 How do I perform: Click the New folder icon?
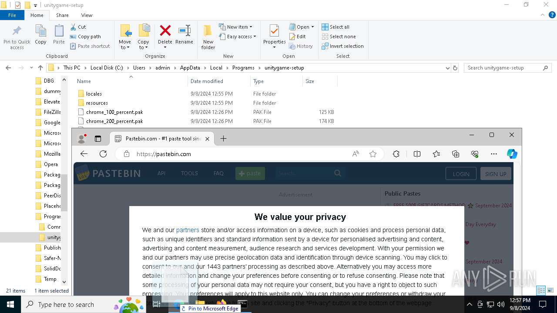click(x=208, y=31)
